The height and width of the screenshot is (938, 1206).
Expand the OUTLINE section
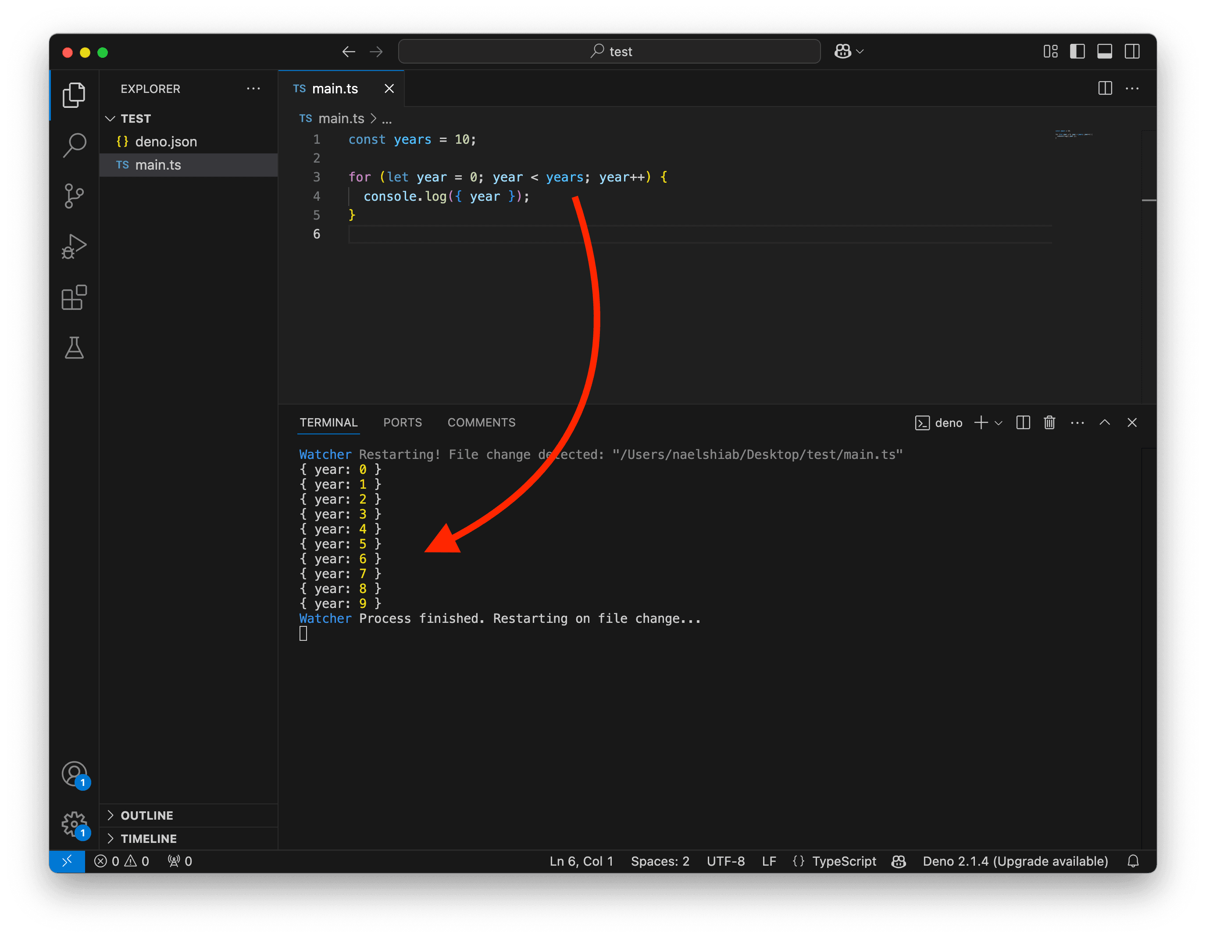[x=188, y=815]
